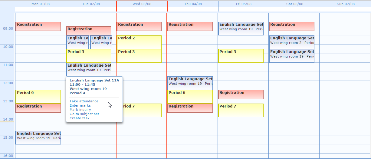Click the 14:00 time label
The width and height of the screenshot is (371, 159).
coord(8,119)
